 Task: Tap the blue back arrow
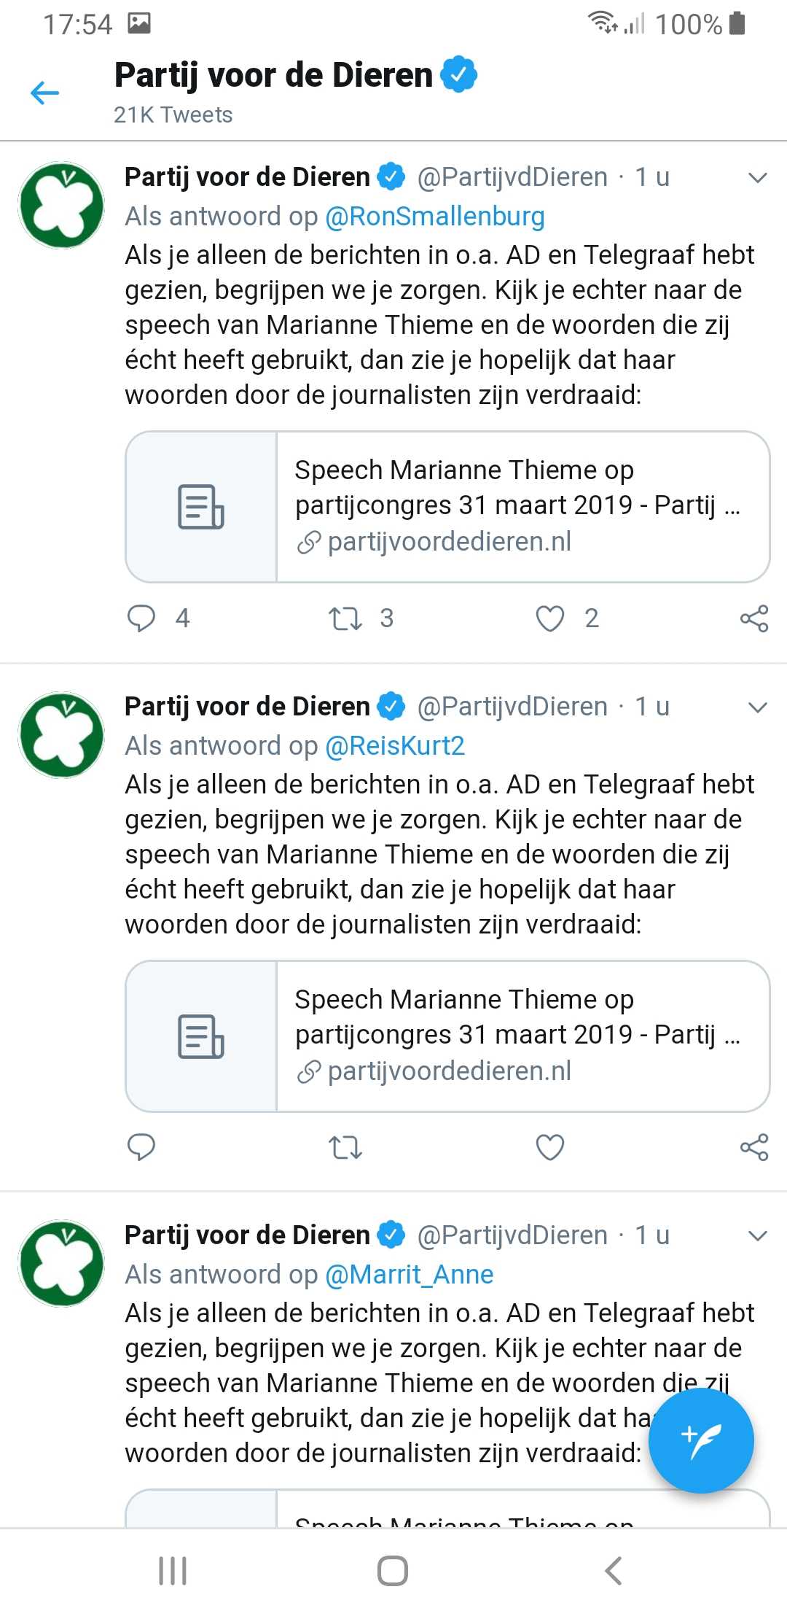click(x=44, y=93)
